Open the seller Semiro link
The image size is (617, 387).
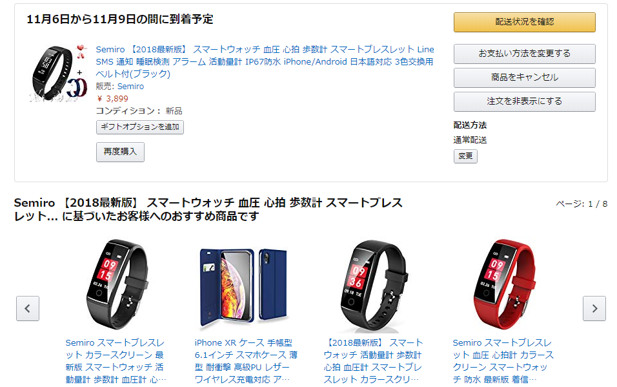[130, 87]
